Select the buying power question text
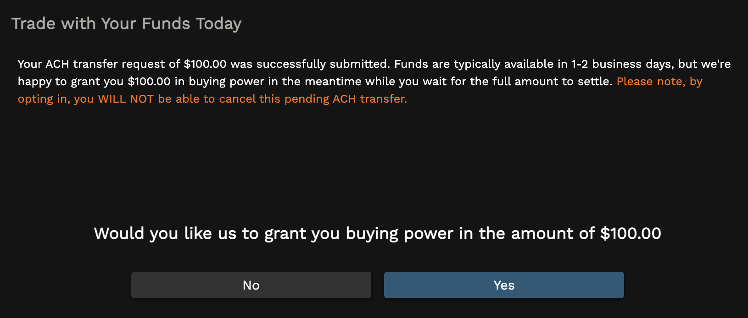Viewport: 748px width, 318px height. (377, 233)
